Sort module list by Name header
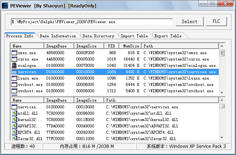Viewport: 236px width, 155px height. [27, 100]
